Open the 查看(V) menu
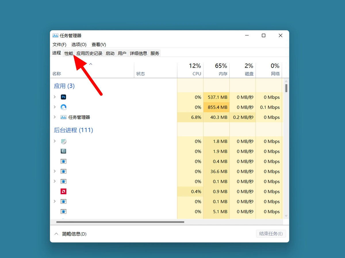Image resolution: width=345 pixels, height=258 pixels. pyautogui.click(x=99, y=44)
